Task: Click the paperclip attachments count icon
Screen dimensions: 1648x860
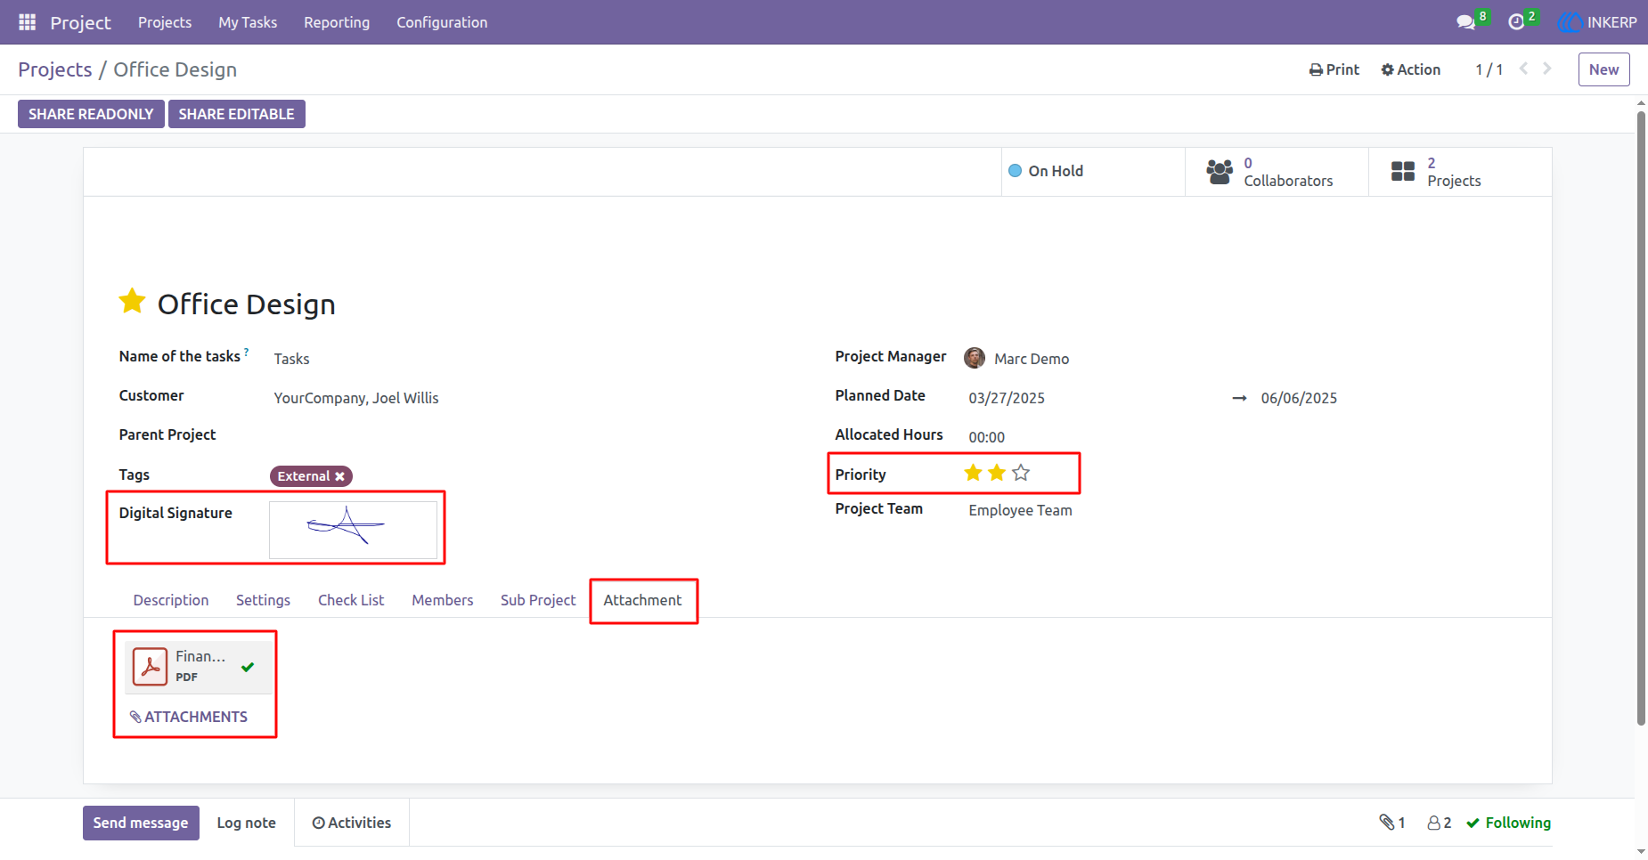Action: pos(1387,823)
